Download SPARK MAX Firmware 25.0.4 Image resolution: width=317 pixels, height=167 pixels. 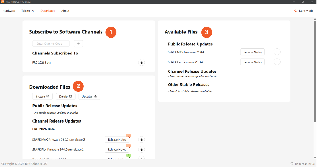pyautogui.click(x=277, y=52)
